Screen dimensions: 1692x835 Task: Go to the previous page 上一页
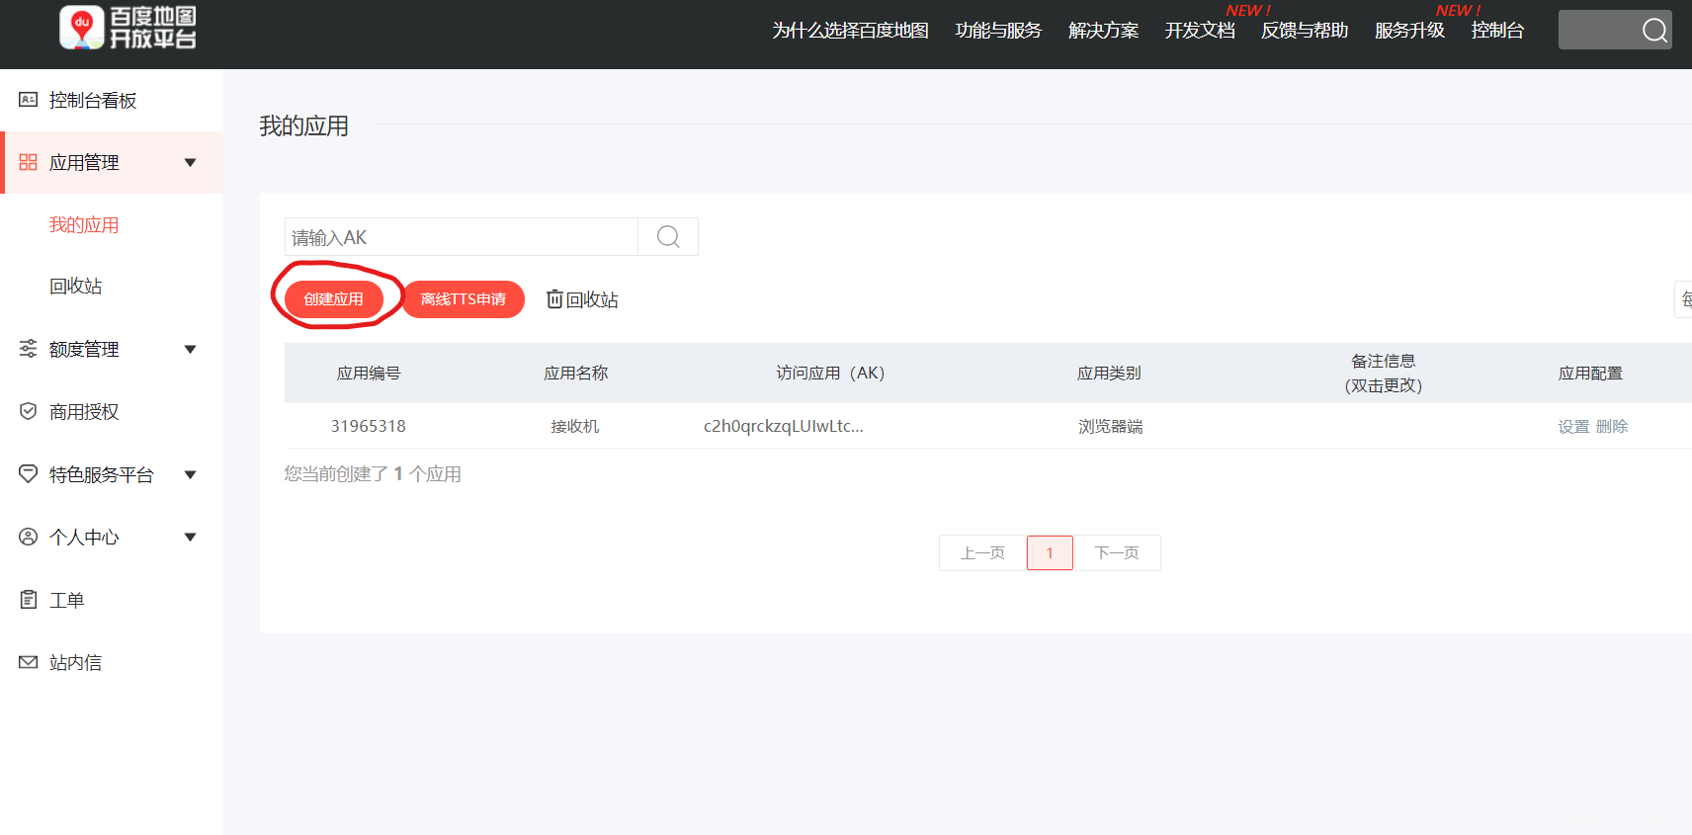pyautogui.click(x=982, y=552)
